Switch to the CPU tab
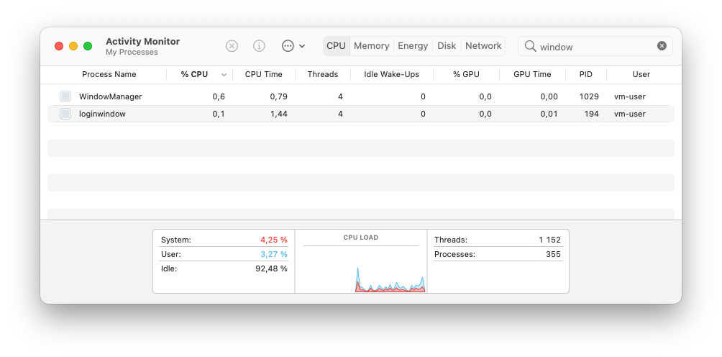The width and height of the screenshot is (722, 357). (x=336, y=46)
